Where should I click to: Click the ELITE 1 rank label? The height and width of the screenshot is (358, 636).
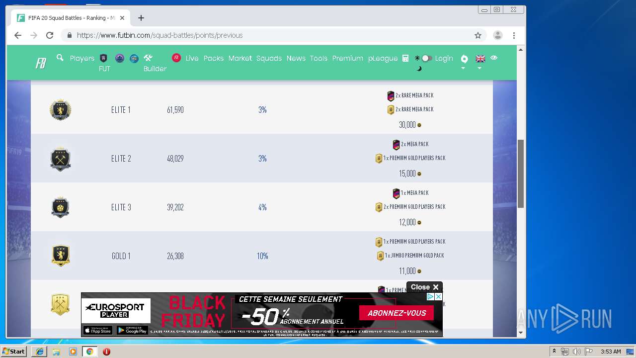121,110
